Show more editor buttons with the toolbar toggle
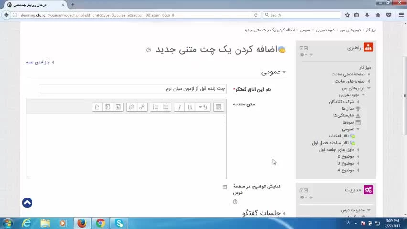 point(218,107)
